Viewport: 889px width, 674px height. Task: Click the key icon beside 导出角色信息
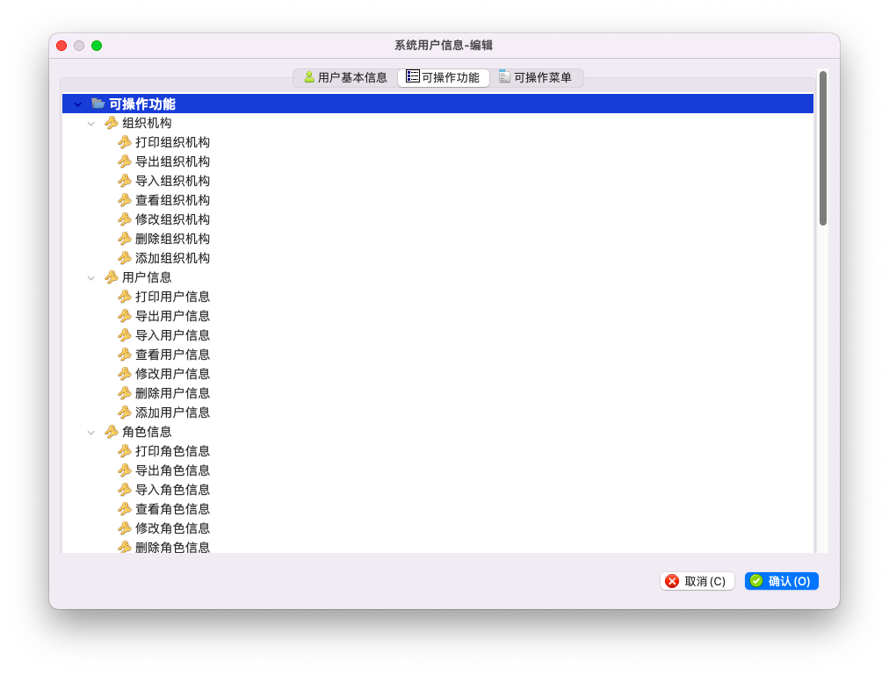point(125,470)
